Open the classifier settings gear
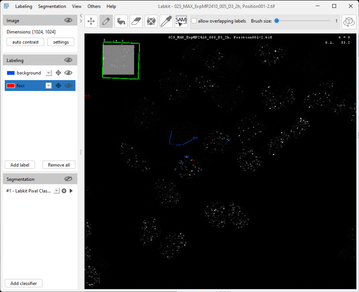Viewport: 359px width, 292px height. (64, 191)
